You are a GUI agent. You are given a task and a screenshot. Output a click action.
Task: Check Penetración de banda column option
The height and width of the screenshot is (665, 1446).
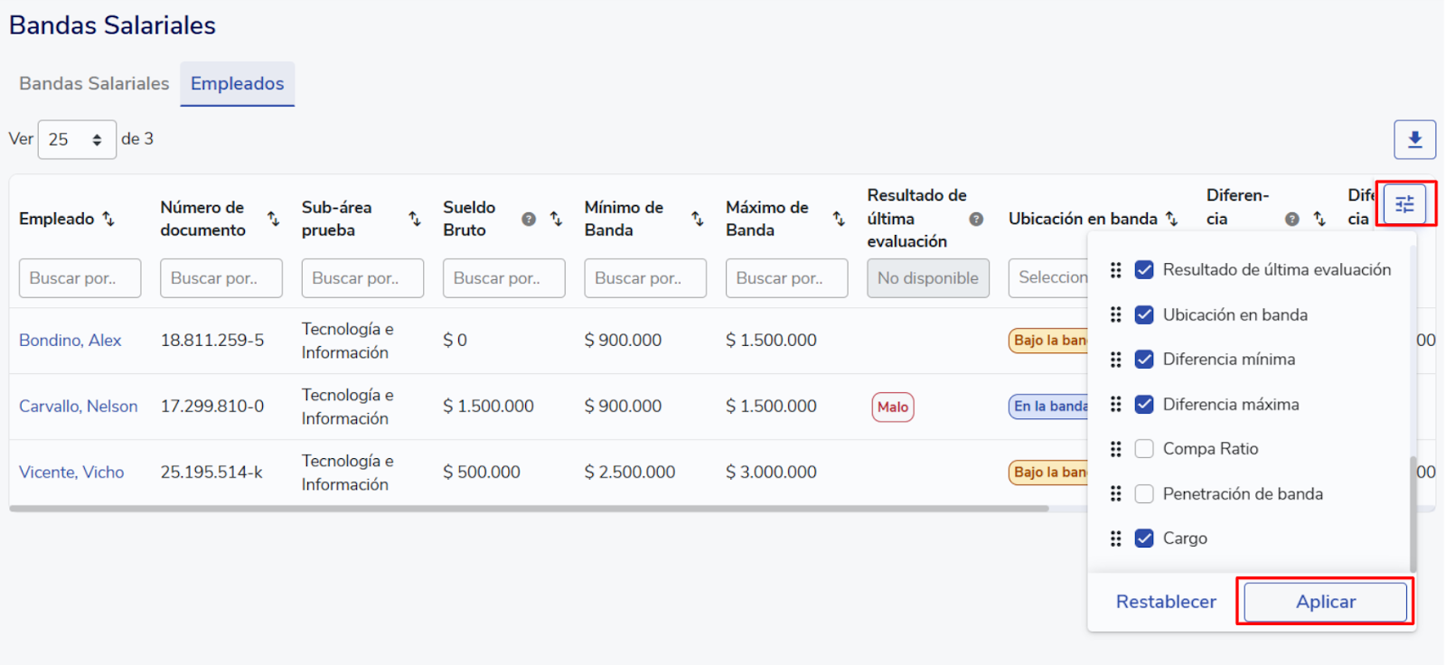1144,494
